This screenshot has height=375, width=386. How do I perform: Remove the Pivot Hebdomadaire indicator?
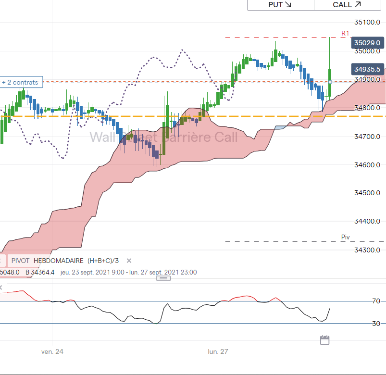point(129,261)
